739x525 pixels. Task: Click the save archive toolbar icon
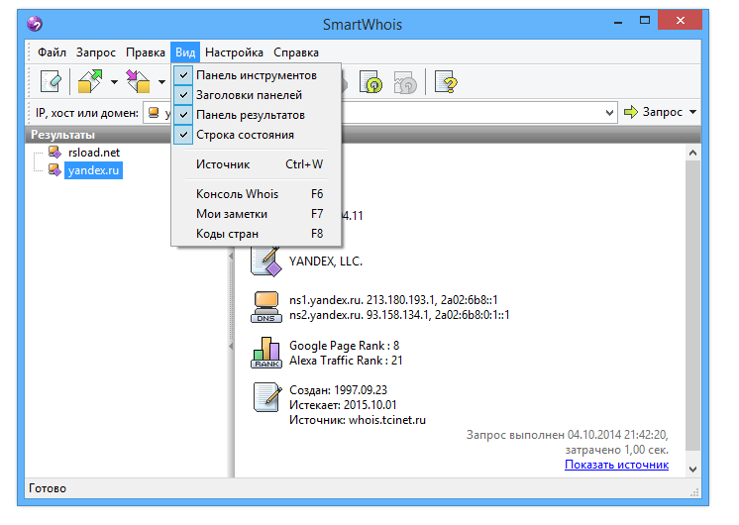[x=138, y=82]
